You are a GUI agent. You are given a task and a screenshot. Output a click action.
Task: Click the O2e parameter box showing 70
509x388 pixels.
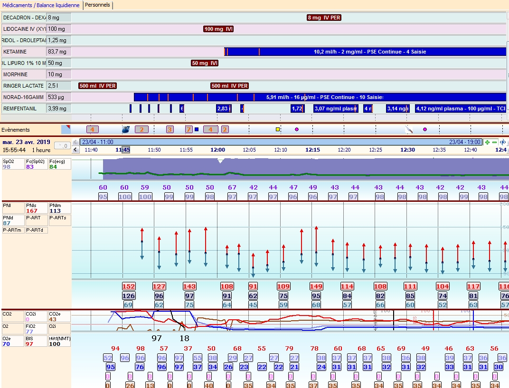13,341
